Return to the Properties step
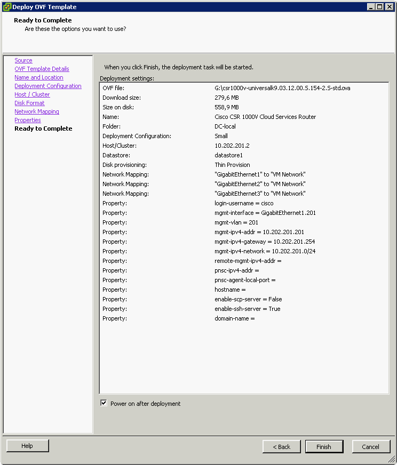 pyautogui.click(x=28, y=120)
